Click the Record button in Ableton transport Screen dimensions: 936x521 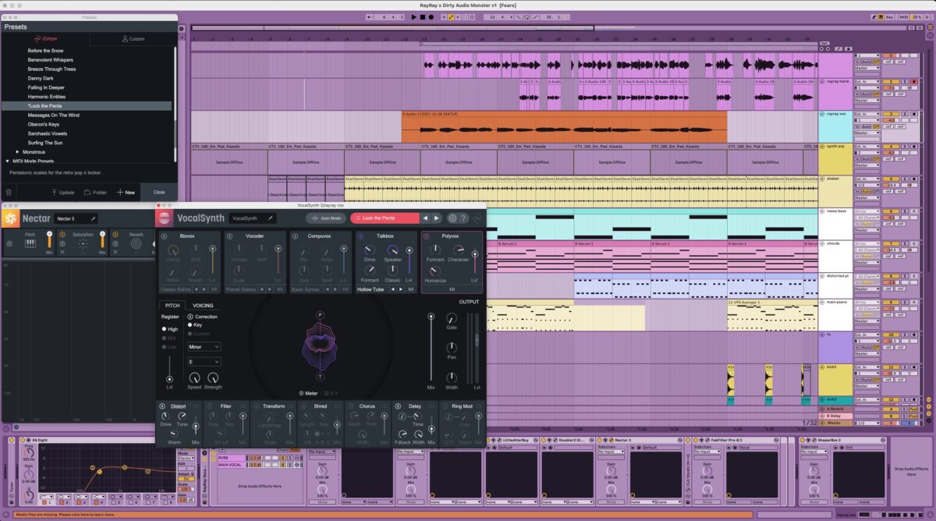point(432,16)
